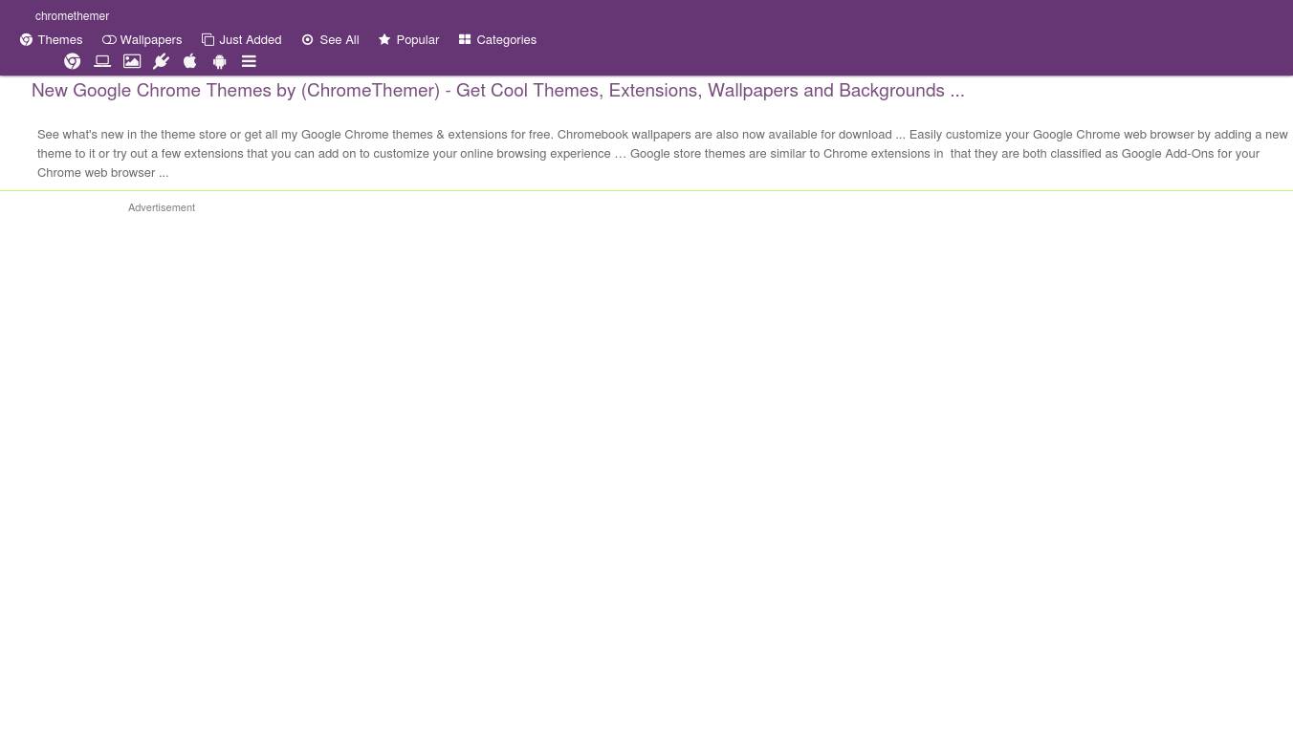The height and width of the screenshot is (734, 1293).
Task: Click the chromethemer site title
Action: [x=72, y=16]
